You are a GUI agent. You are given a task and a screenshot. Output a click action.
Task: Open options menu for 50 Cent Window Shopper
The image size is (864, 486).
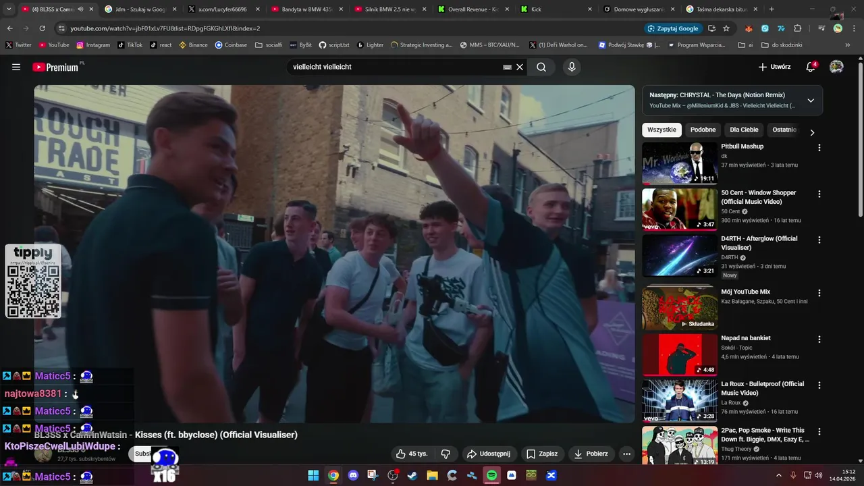click(819, 194)
